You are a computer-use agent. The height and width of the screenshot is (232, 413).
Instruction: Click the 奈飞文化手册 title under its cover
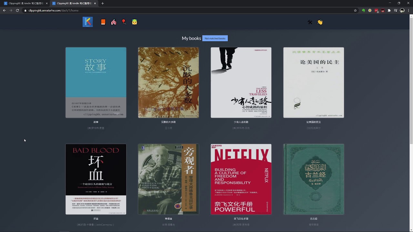pyautogui.click(x=241, y=219)
